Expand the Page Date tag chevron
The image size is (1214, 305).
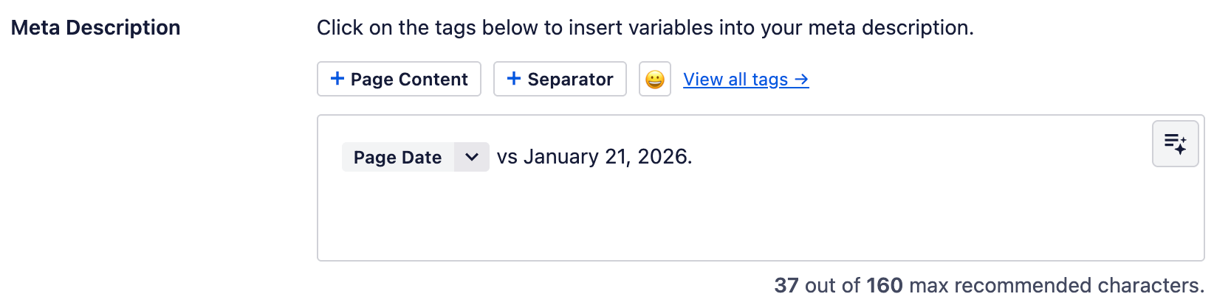[472, 157]
